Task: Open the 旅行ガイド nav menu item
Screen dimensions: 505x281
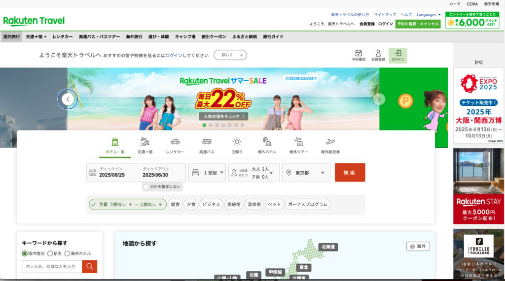Action: point(273,36)
